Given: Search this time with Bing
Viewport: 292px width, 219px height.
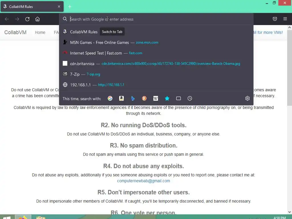Looking at the screenshot, I should click(x=133, y=98).
